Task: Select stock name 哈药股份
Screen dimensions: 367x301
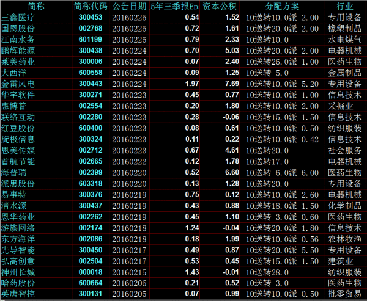Action: pyautogui.click(x=18, y=283)
